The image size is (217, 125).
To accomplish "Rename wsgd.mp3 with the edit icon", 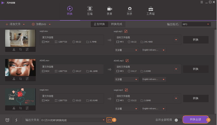I will click(x=126, y=90).
